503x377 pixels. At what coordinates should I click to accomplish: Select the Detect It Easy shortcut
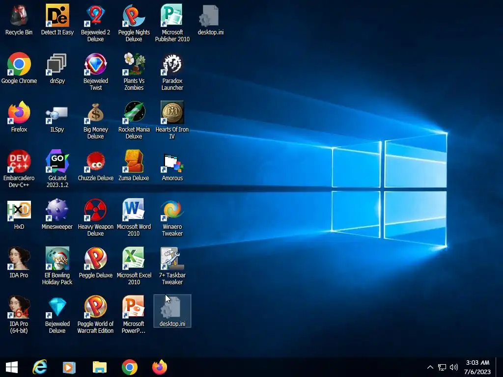(x=57, y=19)
